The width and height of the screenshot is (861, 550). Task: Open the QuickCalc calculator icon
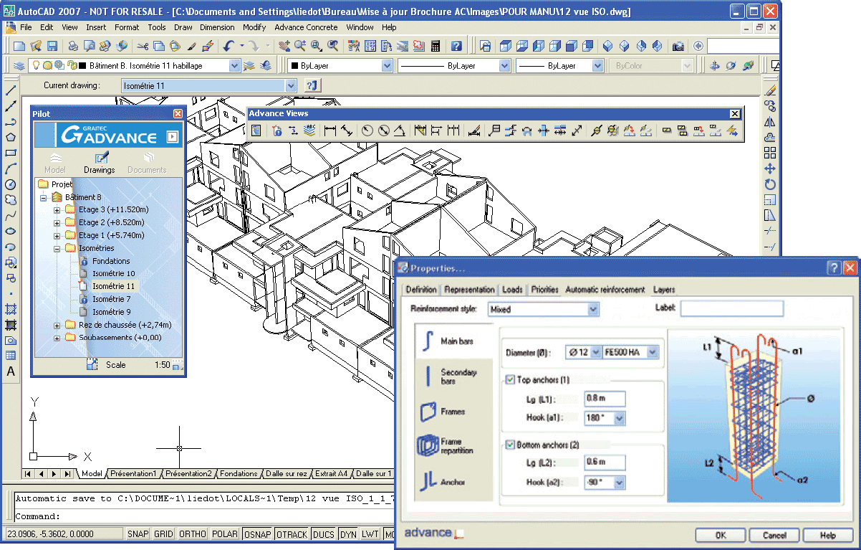(x=435, y=46)
